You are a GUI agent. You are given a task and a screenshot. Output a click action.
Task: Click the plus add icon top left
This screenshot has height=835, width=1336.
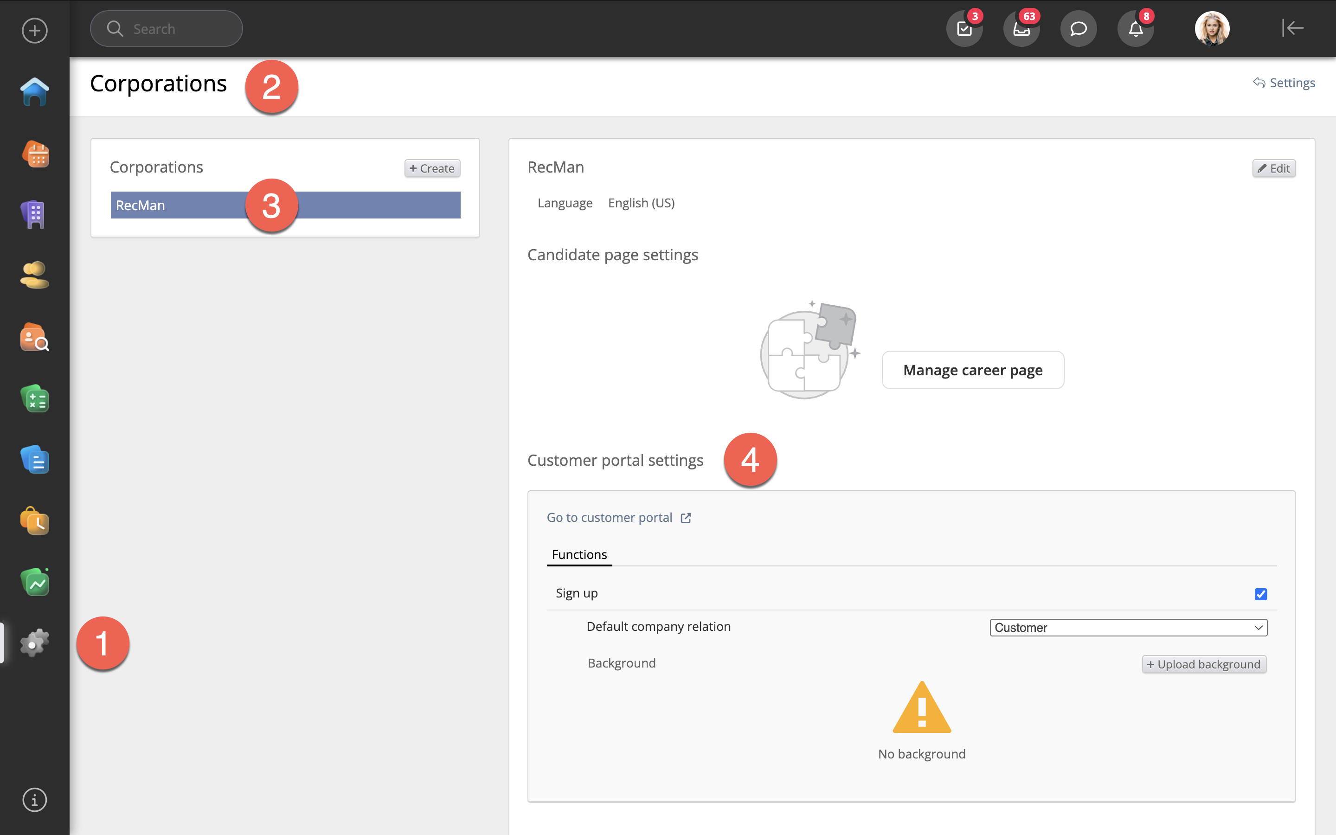(x=34, y=30)
